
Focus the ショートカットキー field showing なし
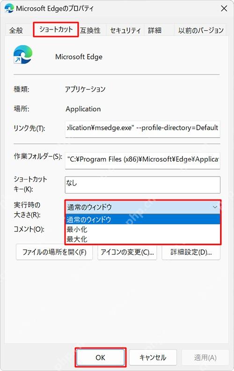tap(143, 185)
